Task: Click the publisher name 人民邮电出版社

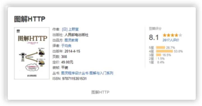Action: point(76,35)
